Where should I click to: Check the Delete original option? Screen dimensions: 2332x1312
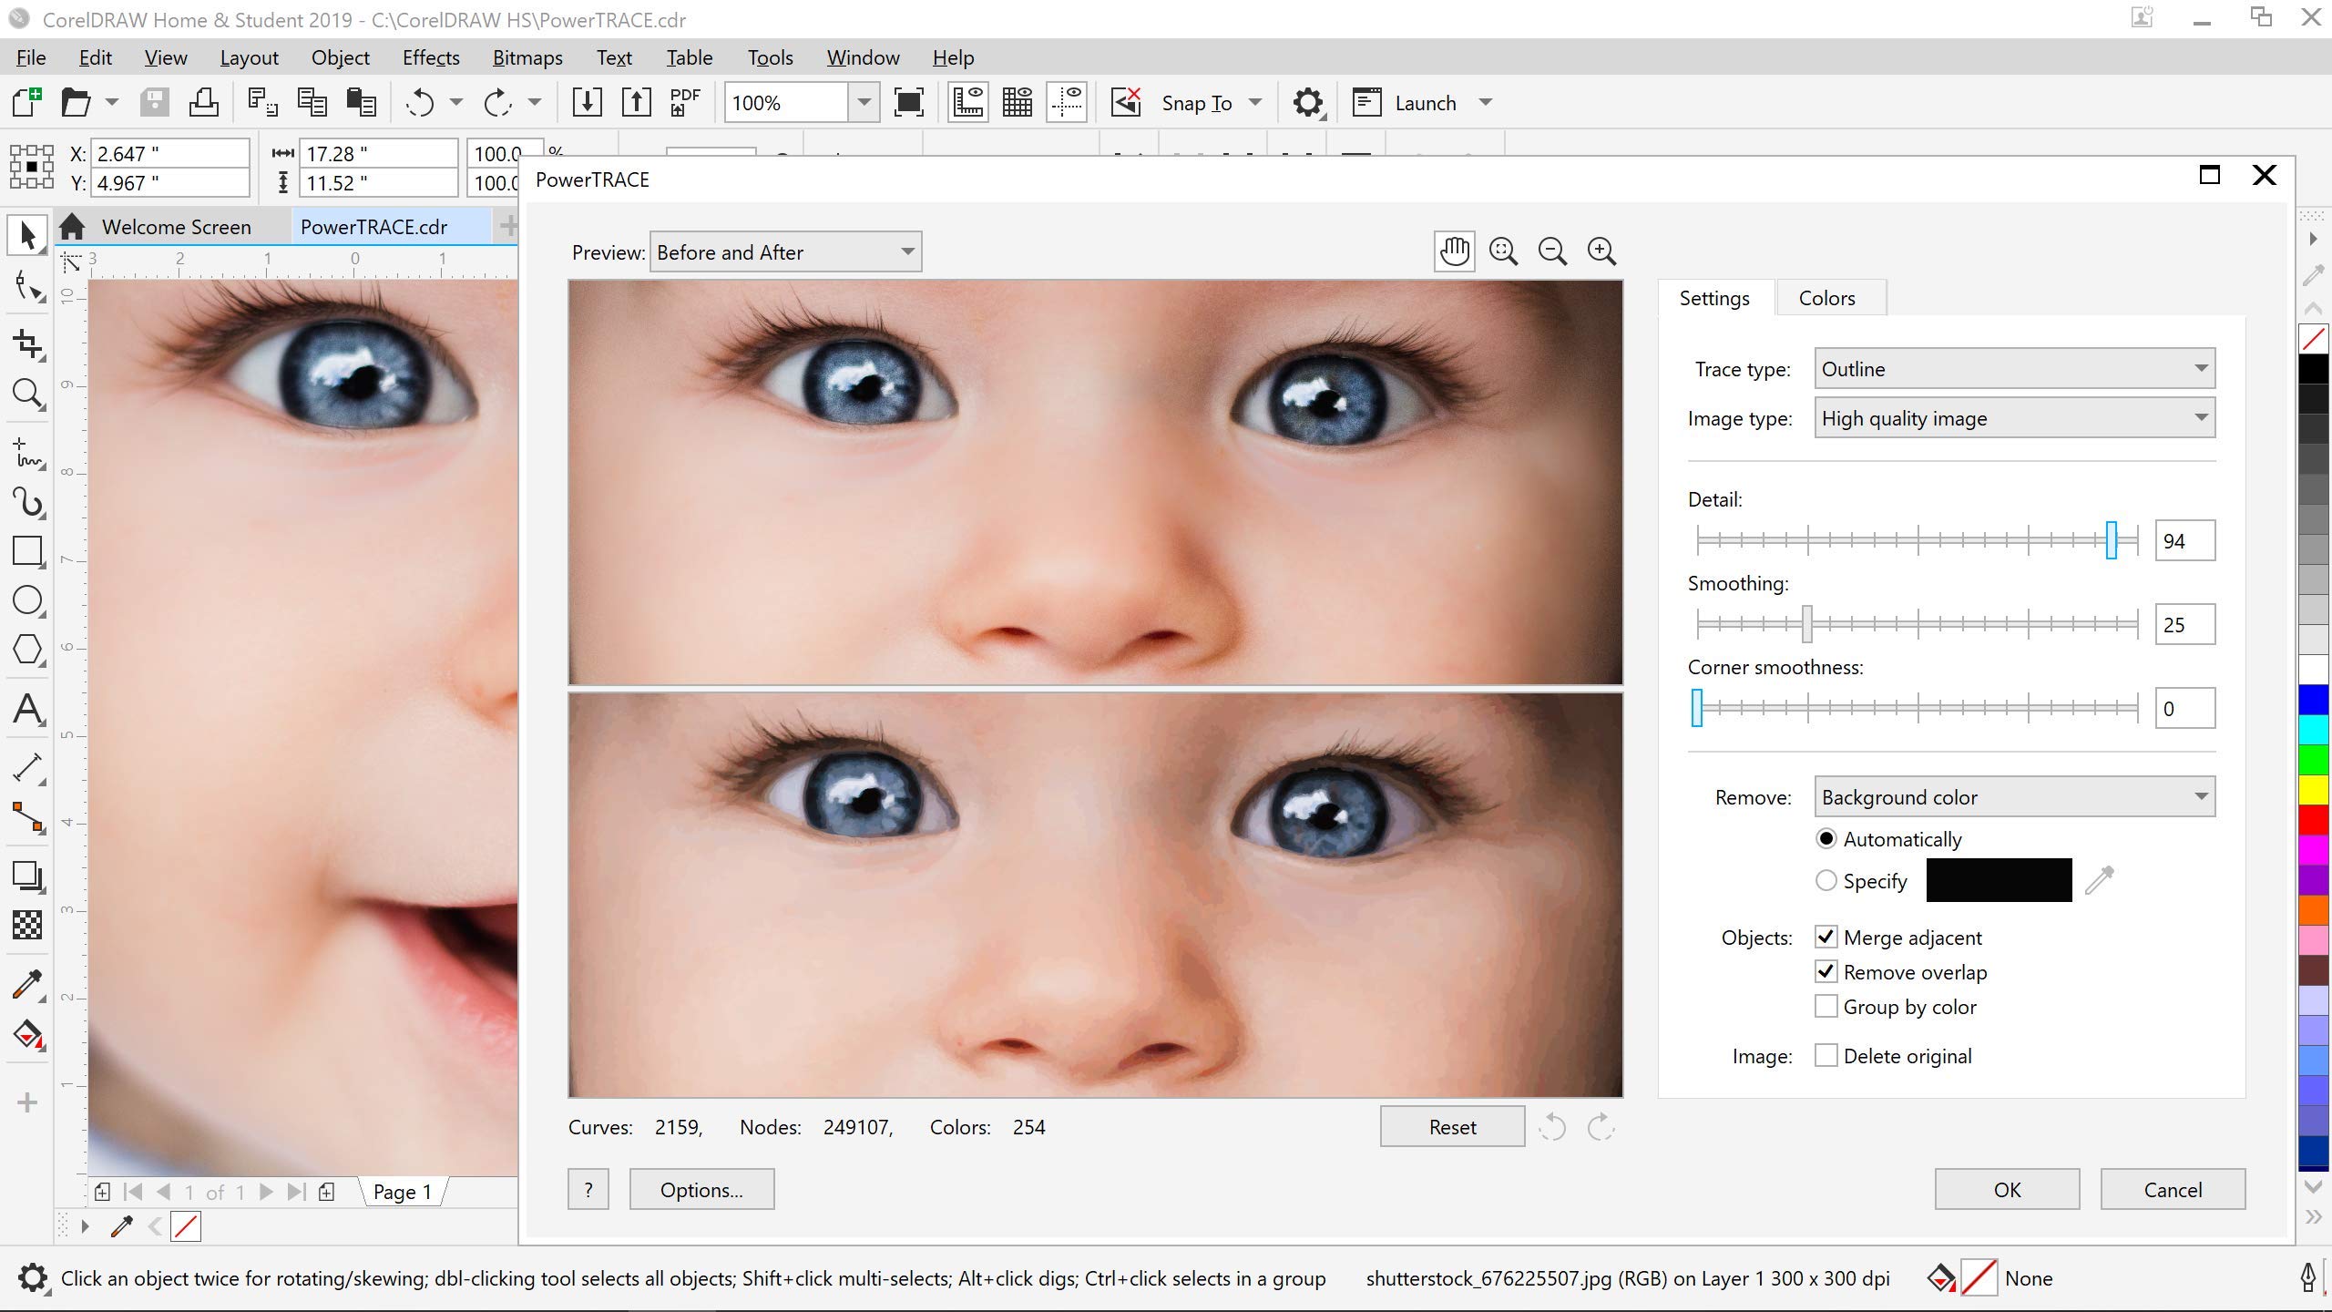coord(1826,1056)
